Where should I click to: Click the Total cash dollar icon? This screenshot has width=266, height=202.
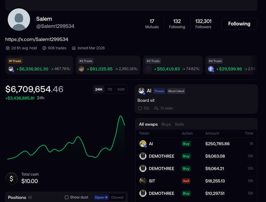click(x=11, y=179)
